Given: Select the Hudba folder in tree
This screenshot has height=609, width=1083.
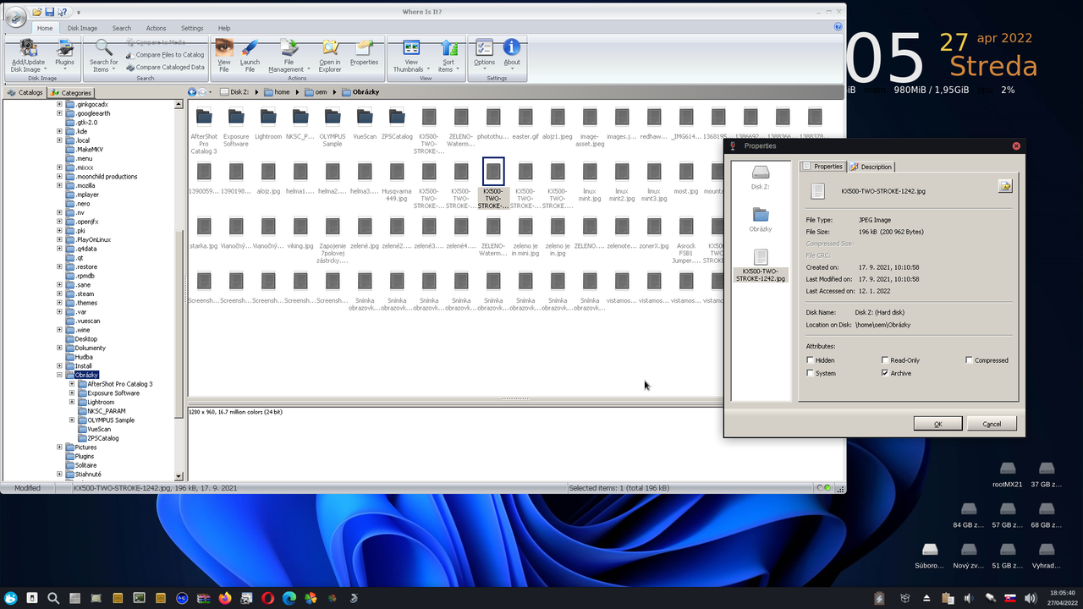Looking at the screenshot, I should point(84,357).
